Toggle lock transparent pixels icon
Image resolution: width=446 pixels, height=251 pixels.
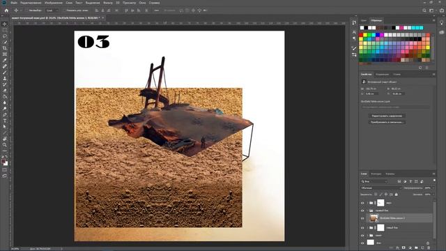[376, 195]
